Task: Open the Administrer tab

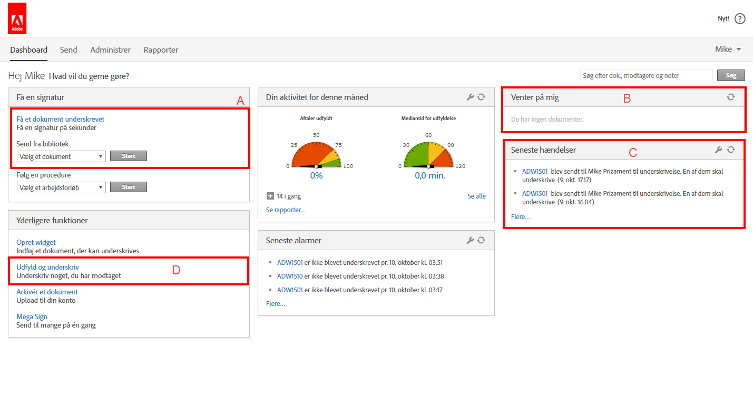Action: tap(110, 50)
